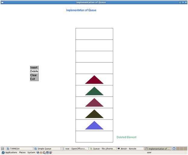This screenshot has height=155, width=188.
Task: Switch to /bin/sh - Konsole window
Action: tap(130, 149)
